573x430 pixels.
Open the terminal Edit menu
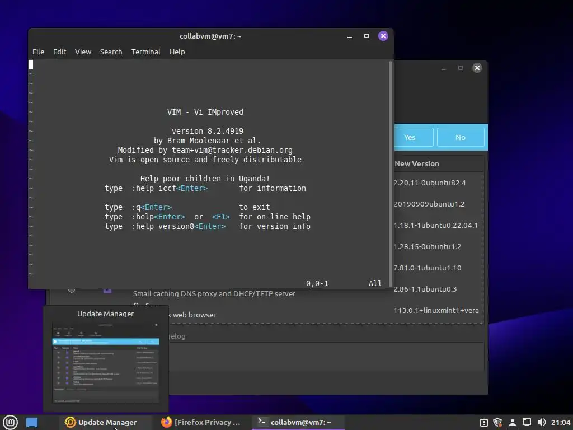click(59, 52)
